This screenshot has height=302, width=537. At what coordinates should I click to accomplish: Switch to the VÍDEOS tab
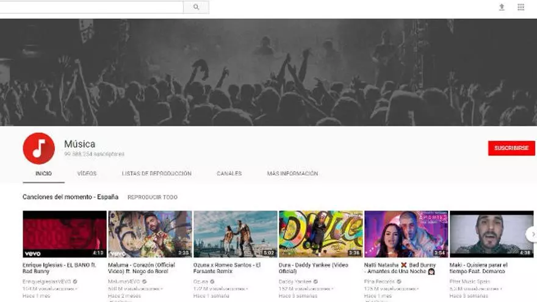[87, 173]
